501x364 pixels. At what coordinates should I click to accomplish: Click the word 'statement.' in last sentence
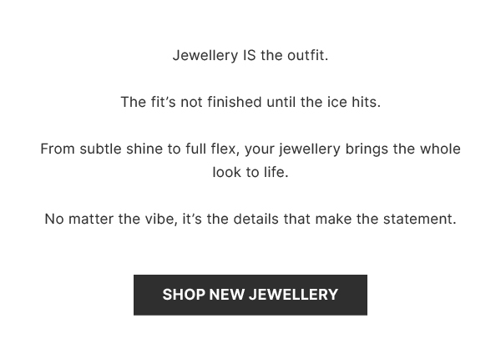tap(419, 220)
